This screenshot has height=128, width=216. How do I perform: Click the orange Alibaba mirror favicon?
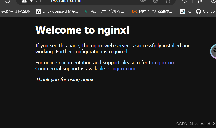point(135,11)
